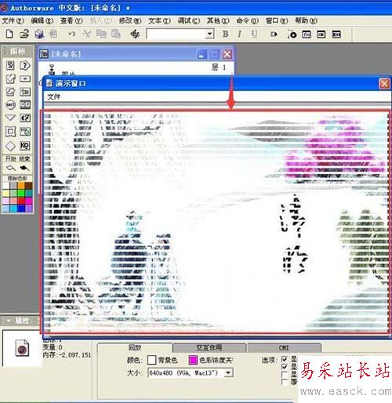This screenshot has height=403, width=392.
Task: Select the Navigate triangle icon
Action: (x=10, y=118)
